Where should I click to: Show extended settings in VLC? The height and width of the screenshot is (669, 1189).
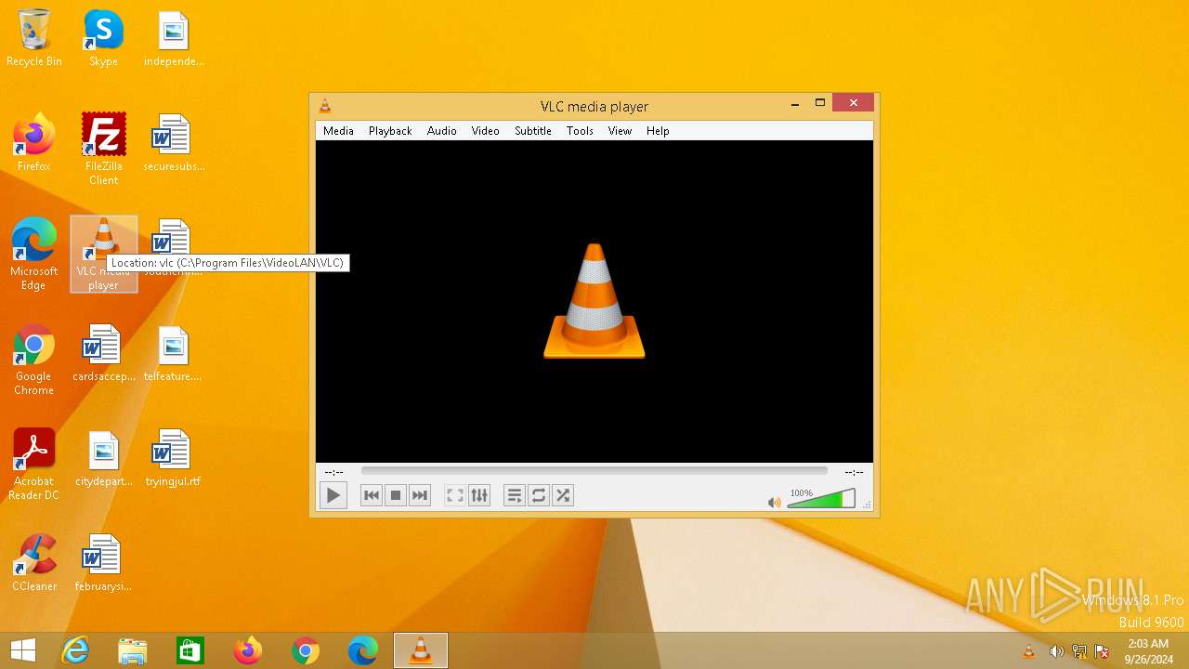pyautogui.click(x=479, y=495)
